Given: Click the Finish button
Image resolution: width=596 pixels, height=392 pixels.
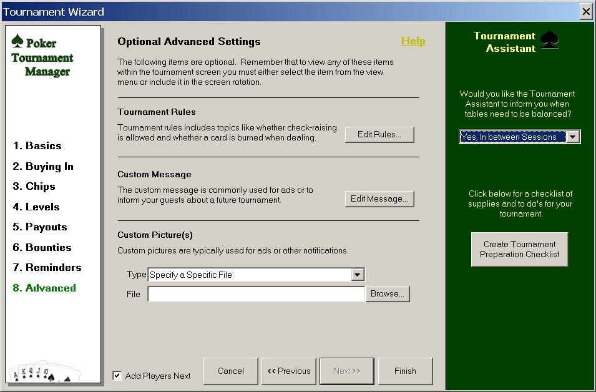Looking at the screenshot, I should (405, 371).
